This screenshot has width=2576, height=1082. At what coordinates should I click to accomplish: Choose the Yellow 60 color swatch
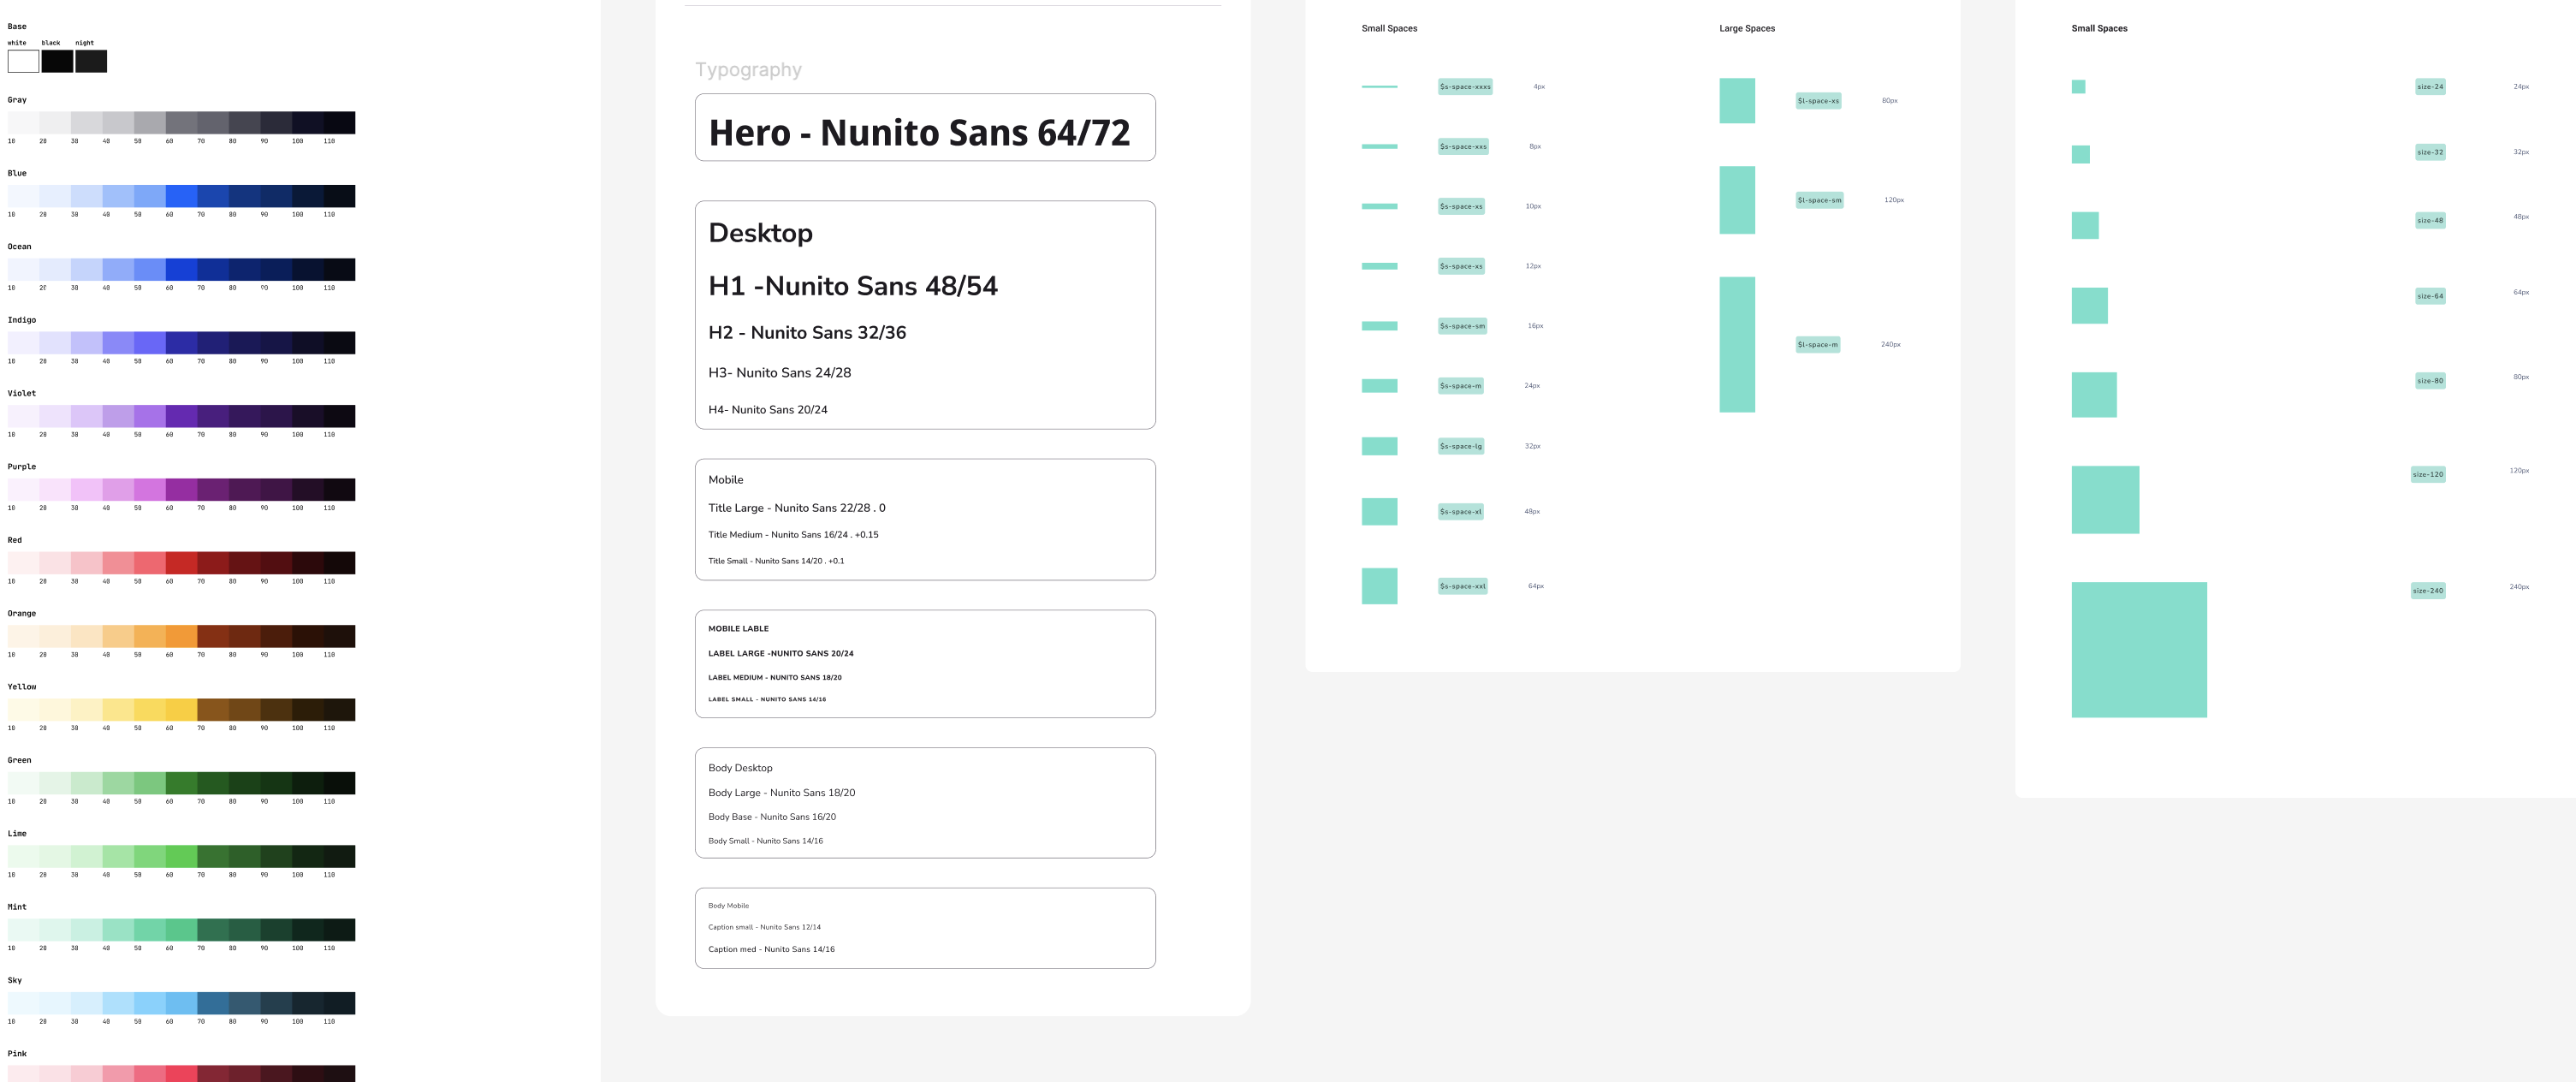click(181, 710)
